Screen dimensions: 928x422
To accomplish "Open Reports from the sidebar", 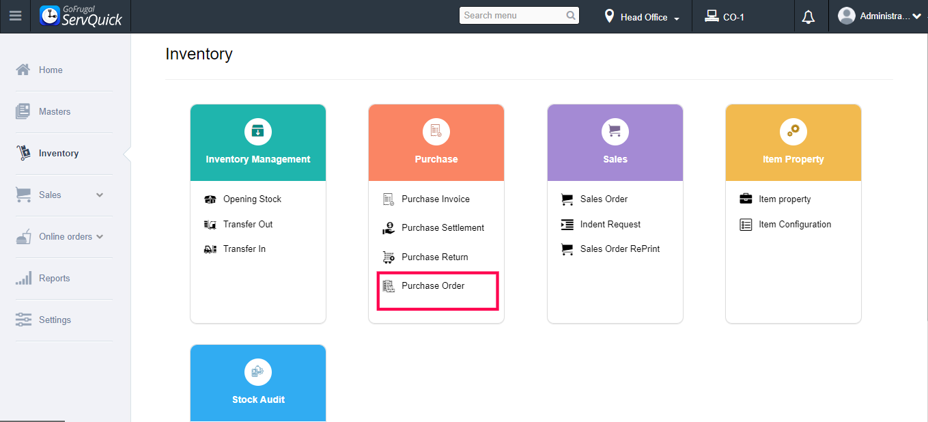I will pyautogui.click(x=54, y=278).
